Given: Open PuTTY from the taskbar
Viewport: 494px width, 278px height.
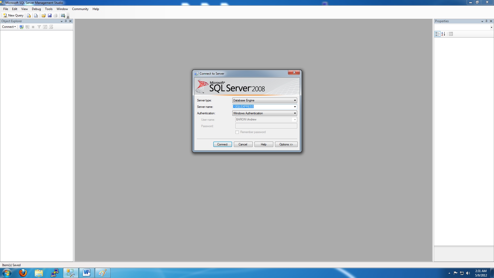Looking at the screenshot, I should (55, 273).
